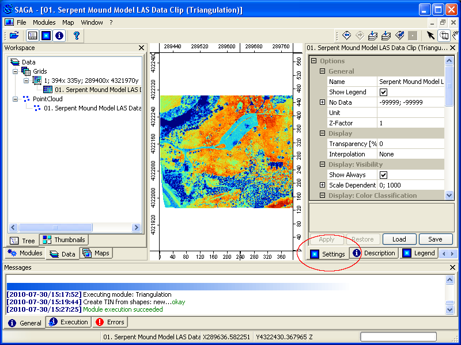Click the Save button in Settings panel
Image resolution: width=461 pixels, height=345 pixels.
pyautogui.click(x=436, y=239)
